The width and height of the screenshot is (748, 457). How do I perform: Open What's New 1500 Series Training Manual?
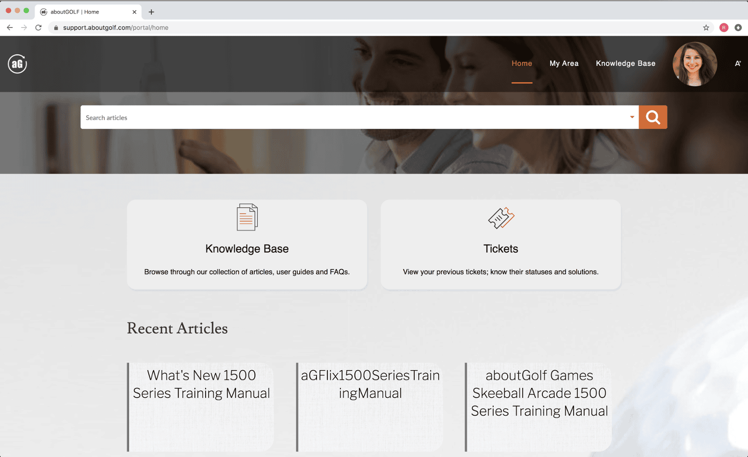pos(201,384)
